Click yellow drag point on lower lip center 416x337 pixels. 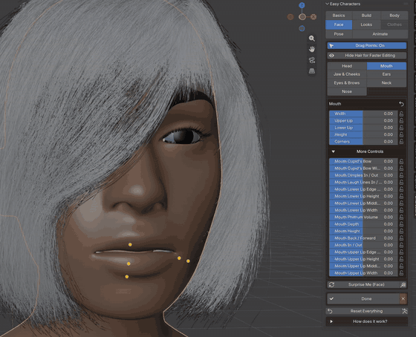[x=129, y=264]
